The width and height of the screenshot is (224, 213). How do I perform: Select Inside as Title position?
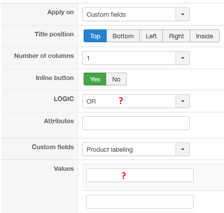204,36
